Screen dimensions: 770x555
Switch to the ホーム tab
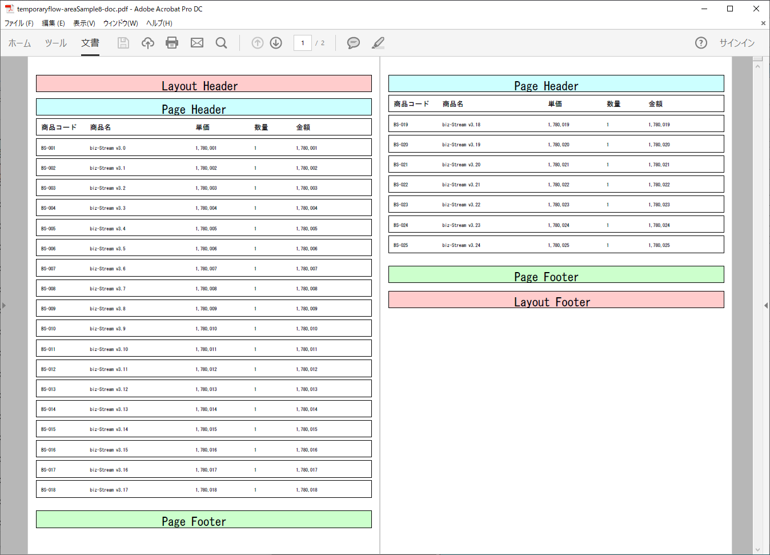[19, 43]
